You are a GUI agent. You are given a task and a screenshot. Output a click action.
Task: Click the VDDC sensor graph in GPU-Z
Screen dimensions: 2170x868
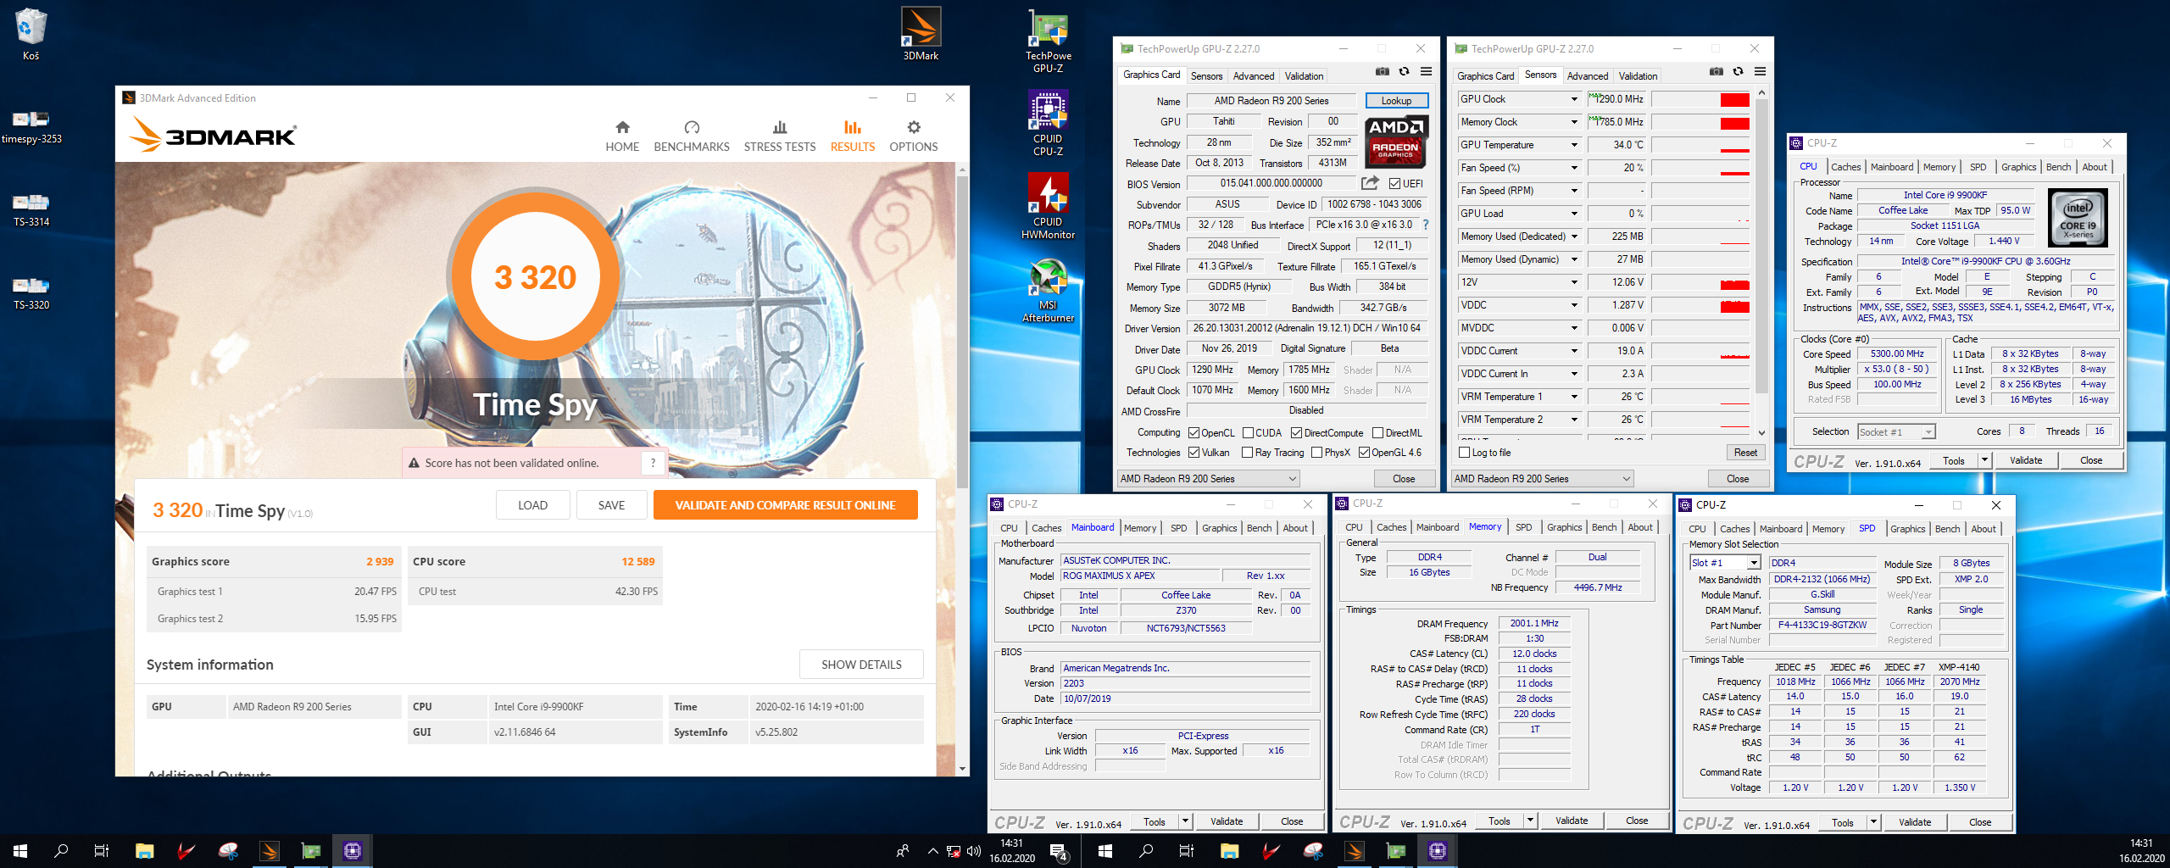[1700, 305]
